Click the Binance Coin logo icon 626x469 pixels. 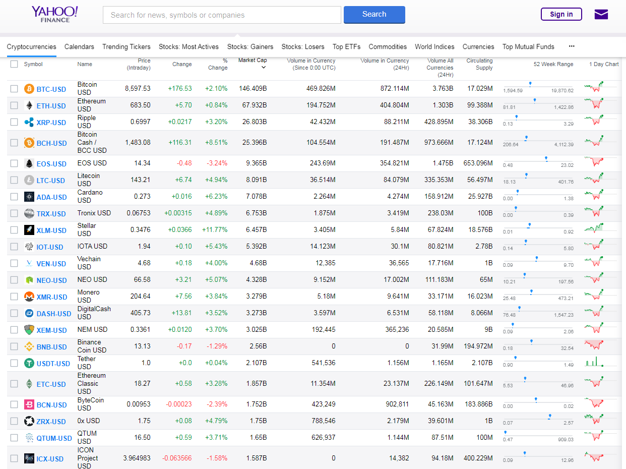(29, 347)
